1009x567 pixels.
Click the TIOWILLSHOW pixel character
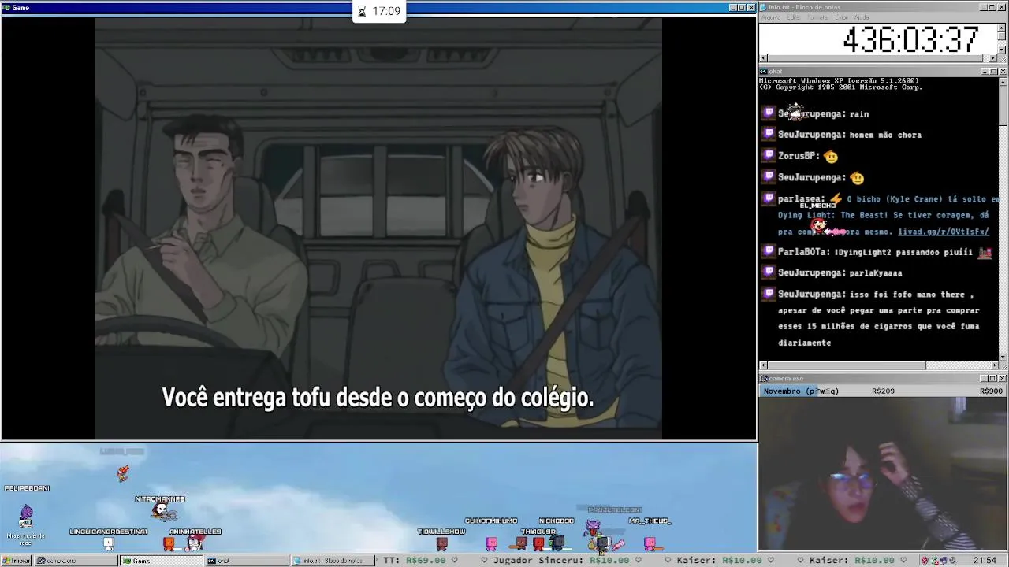tap(441, 543)
